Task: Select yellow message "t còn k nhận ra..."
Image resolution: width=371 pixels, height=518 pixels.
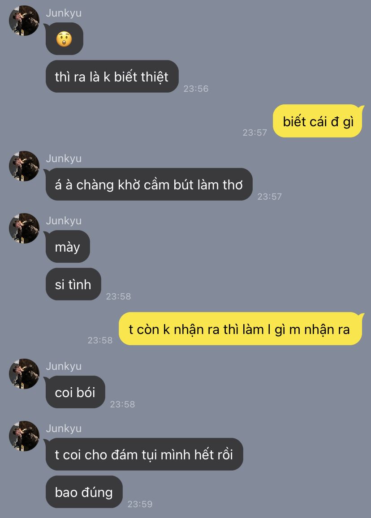Action: [241, 329]
